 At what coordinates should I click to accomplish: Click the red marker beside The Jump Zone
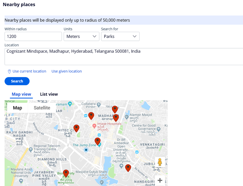(x=97, y=141)
